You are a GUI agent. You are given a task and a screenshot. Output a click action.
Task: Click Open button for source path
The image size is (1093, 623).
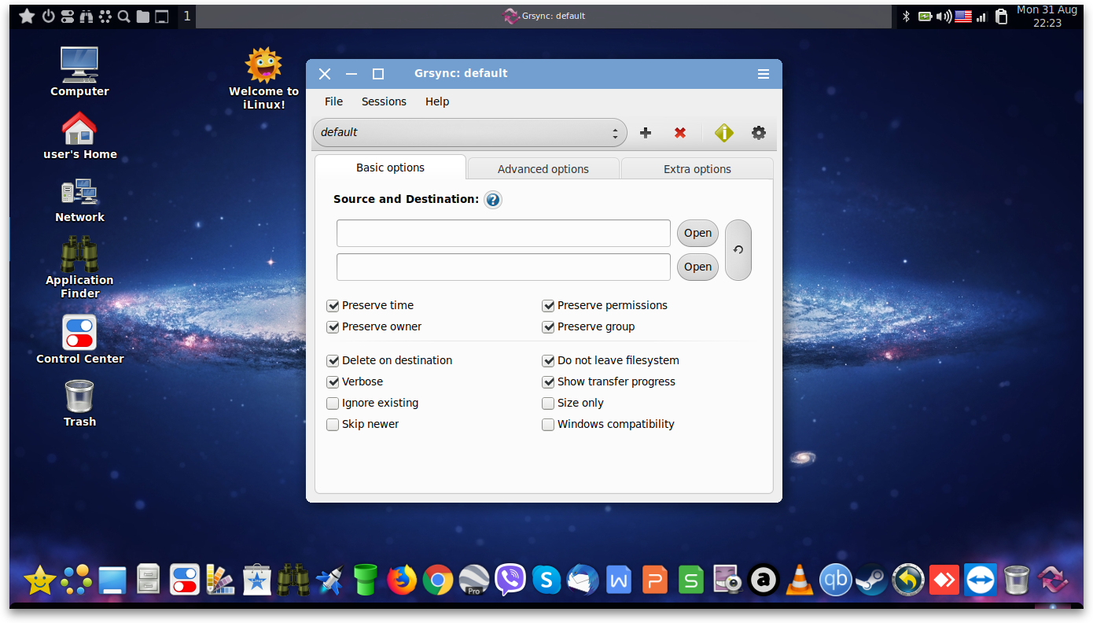[x=697, y=233]
